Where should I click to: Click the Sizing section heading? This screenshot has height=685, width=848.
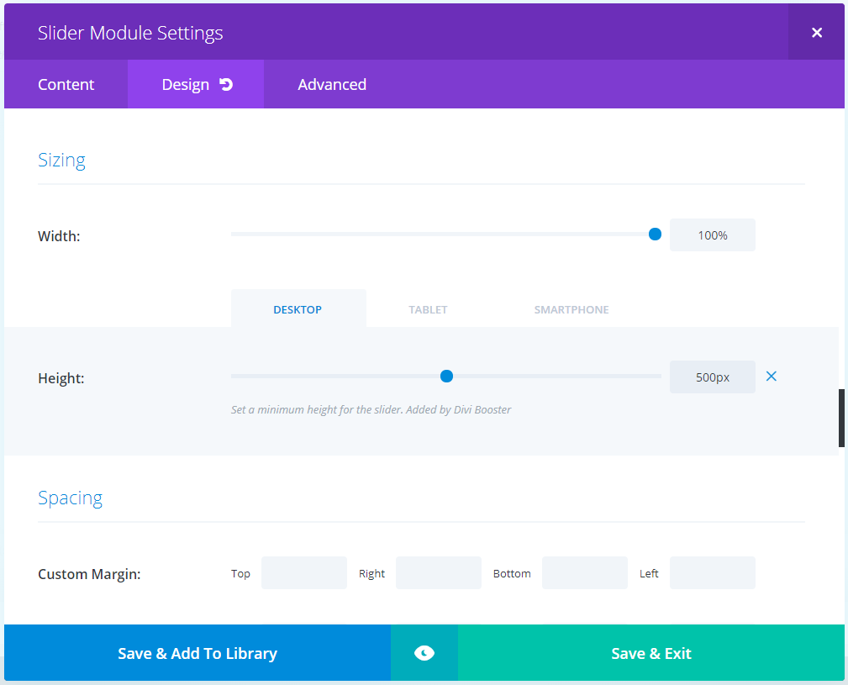pyautogui.click(x=61, y=160)
